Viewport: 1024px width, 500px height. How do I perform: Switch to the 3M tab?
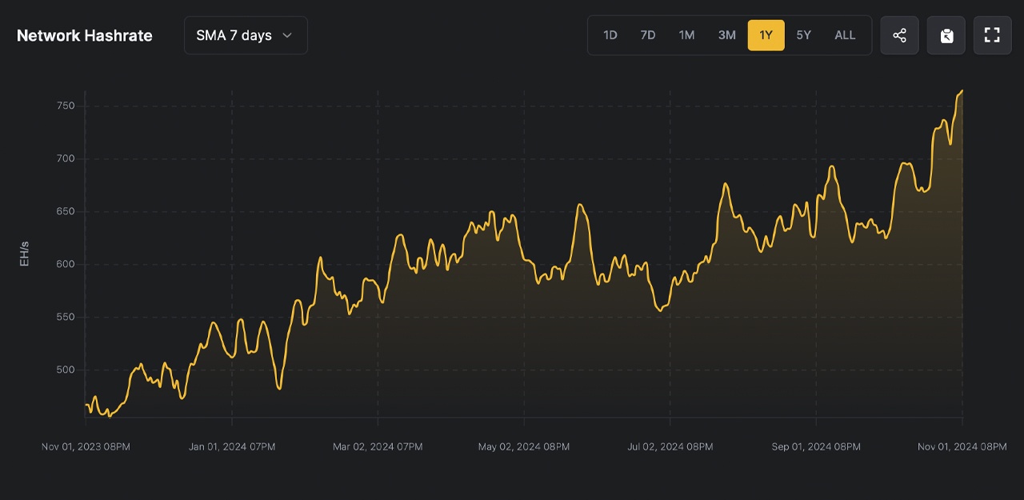pyautogui.click(x=726, y=35)
